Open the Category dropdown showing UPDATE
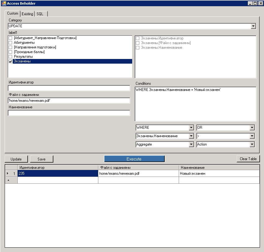 pos(254,26)
